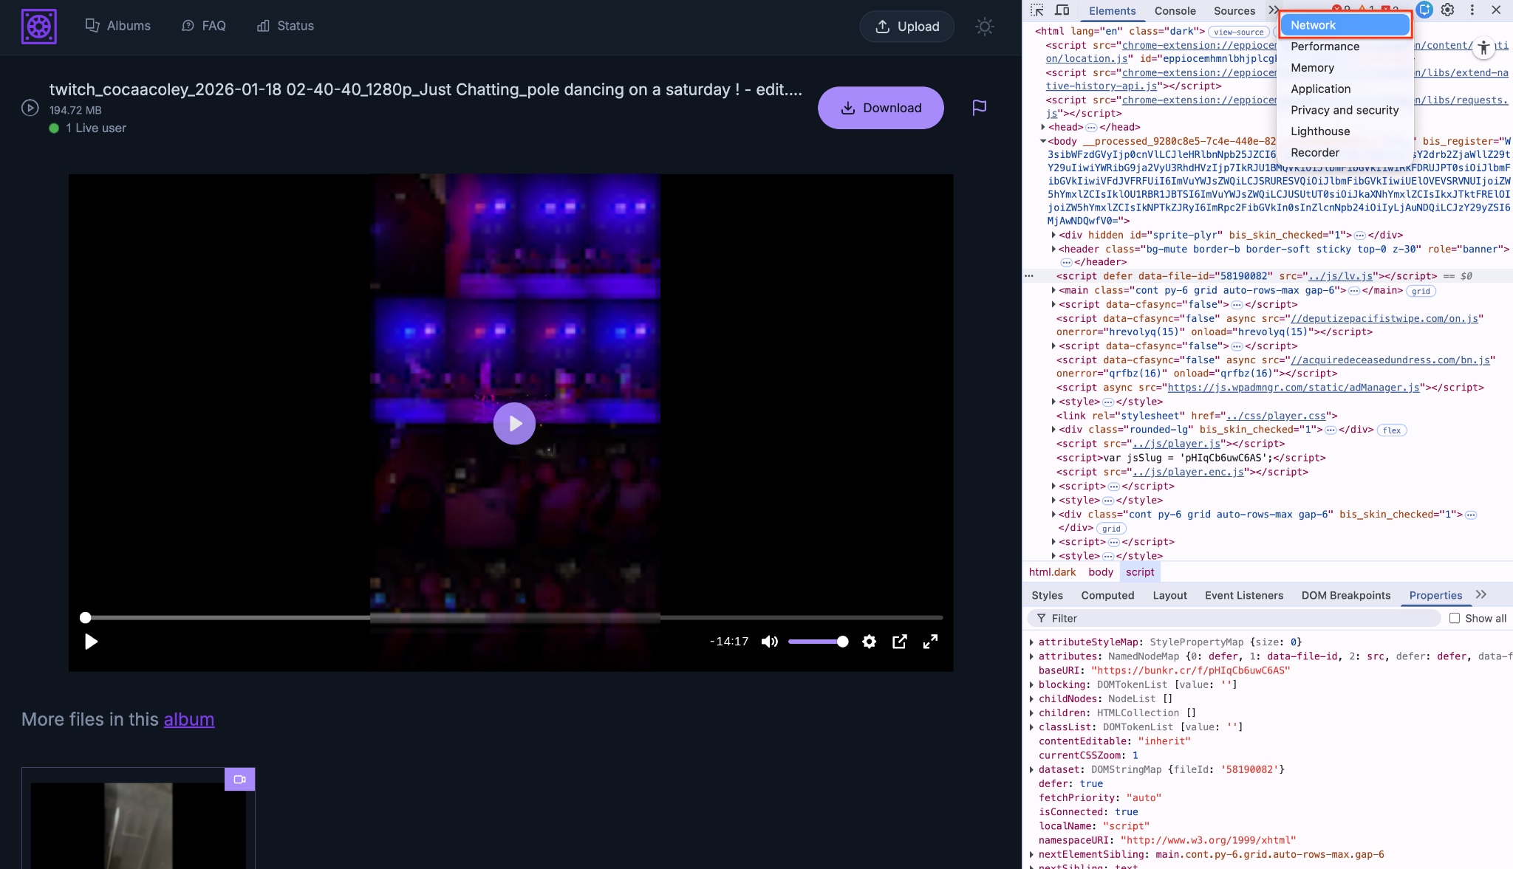Expand the head element in Elements panel
Viewport: 1513px width, 869px height.
[1041, 127]
